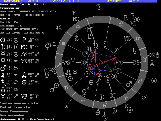Screen dimensions: 161x121
Task: Click the Mars symbol in positions table
Action: tap(3, 68)
